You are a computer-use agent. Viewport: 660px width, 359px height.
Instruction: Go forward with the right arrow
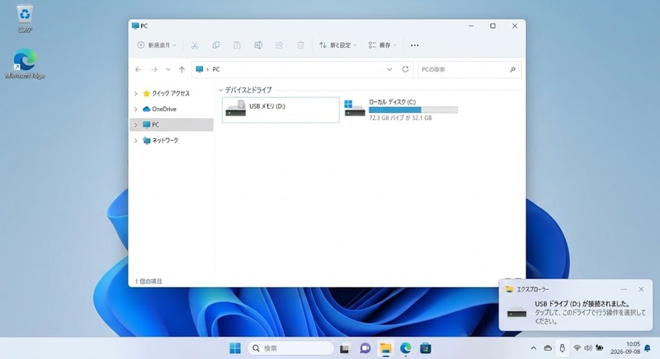point(154,69)
